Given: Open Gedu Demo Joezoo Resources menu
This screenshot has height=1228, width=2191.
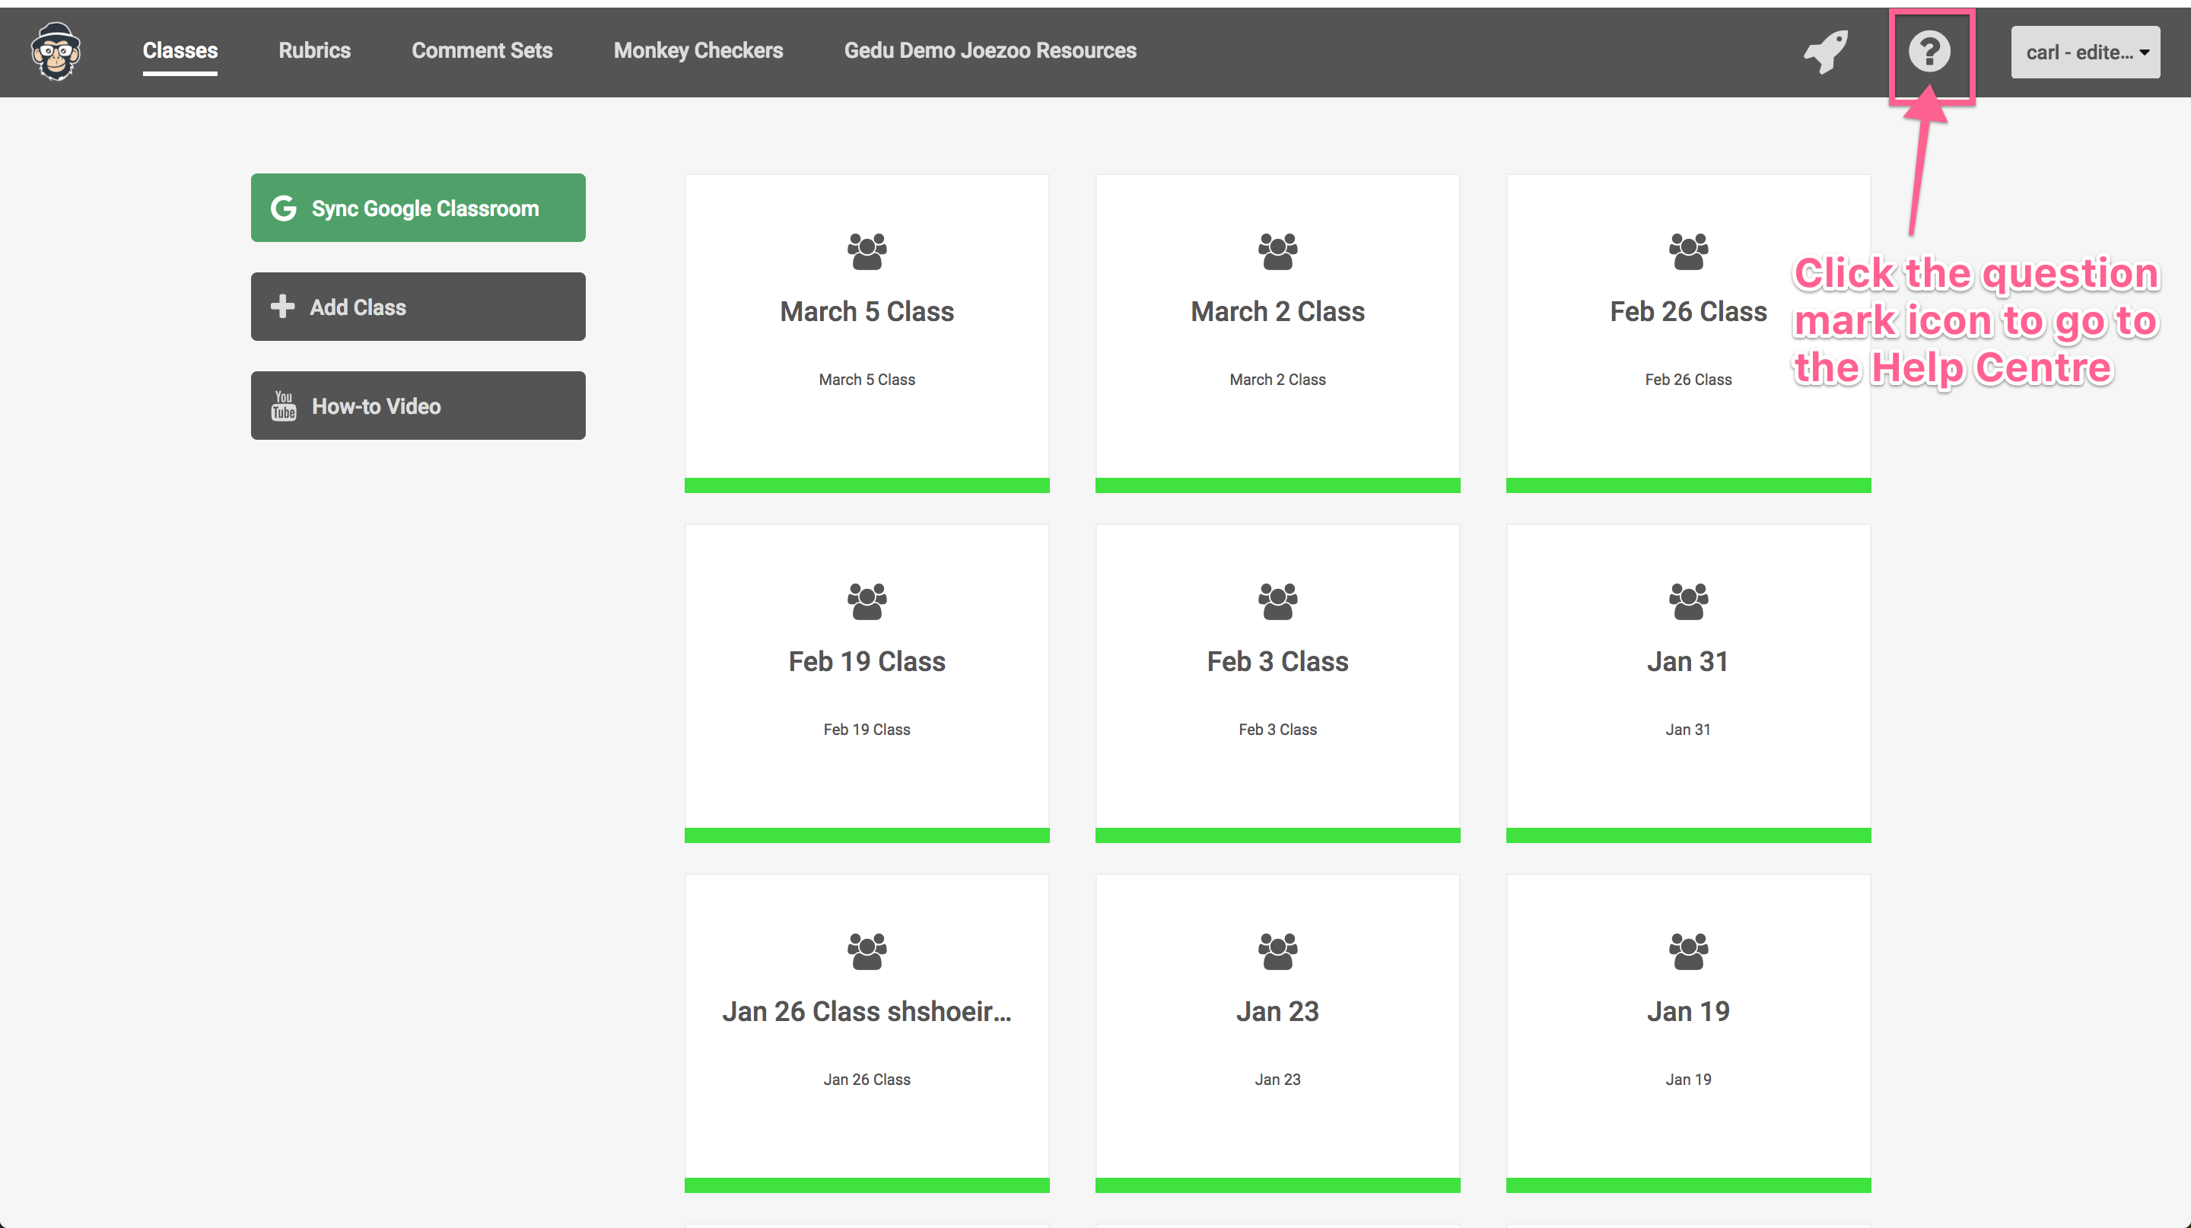Looking at the screenshot, I should [x=990, y=51].
